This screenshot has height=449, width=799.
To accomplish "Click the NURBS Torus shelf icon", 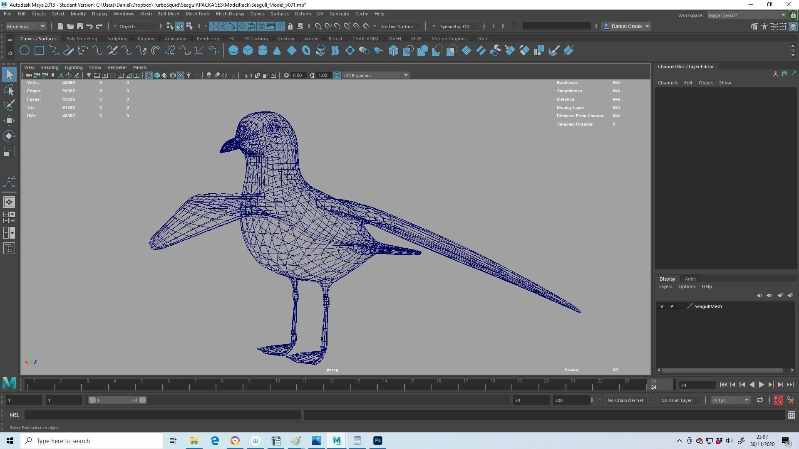I will pos(306,51).
